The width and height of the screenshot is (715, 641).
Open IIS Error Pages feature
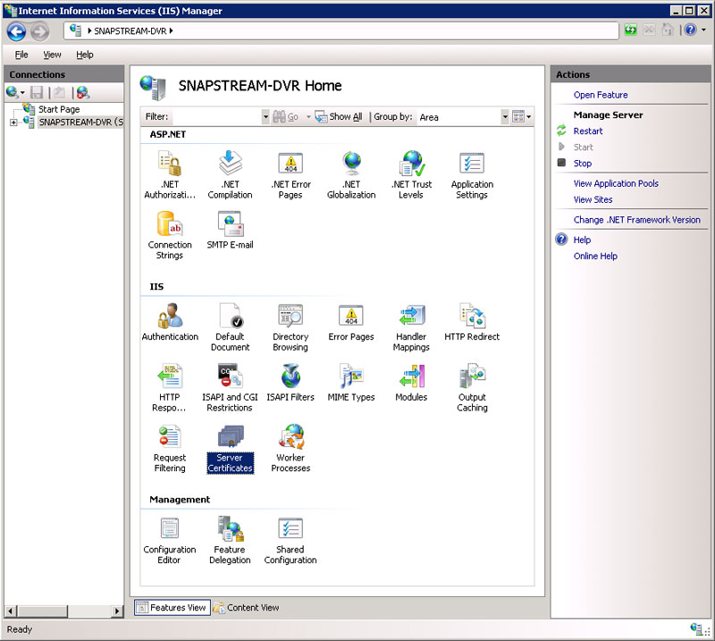point(351,322)
